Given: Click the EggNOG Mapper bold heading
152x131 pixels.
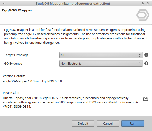Looking at the screenshot, I should coord(17,11).
